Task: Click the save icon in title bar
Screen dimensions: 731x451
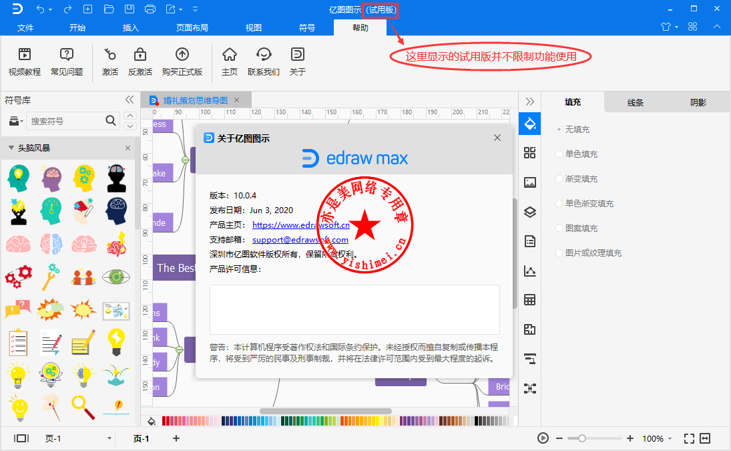Action: click(x=130, y=9)
